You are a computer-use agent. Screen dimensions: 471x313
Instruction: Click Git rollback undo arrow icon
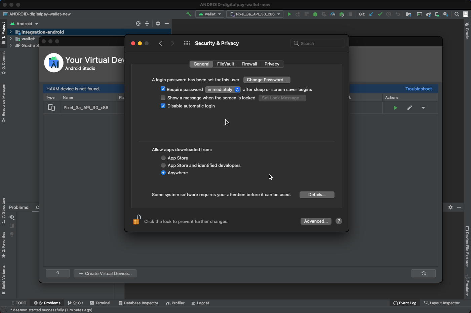click(398, 14)
